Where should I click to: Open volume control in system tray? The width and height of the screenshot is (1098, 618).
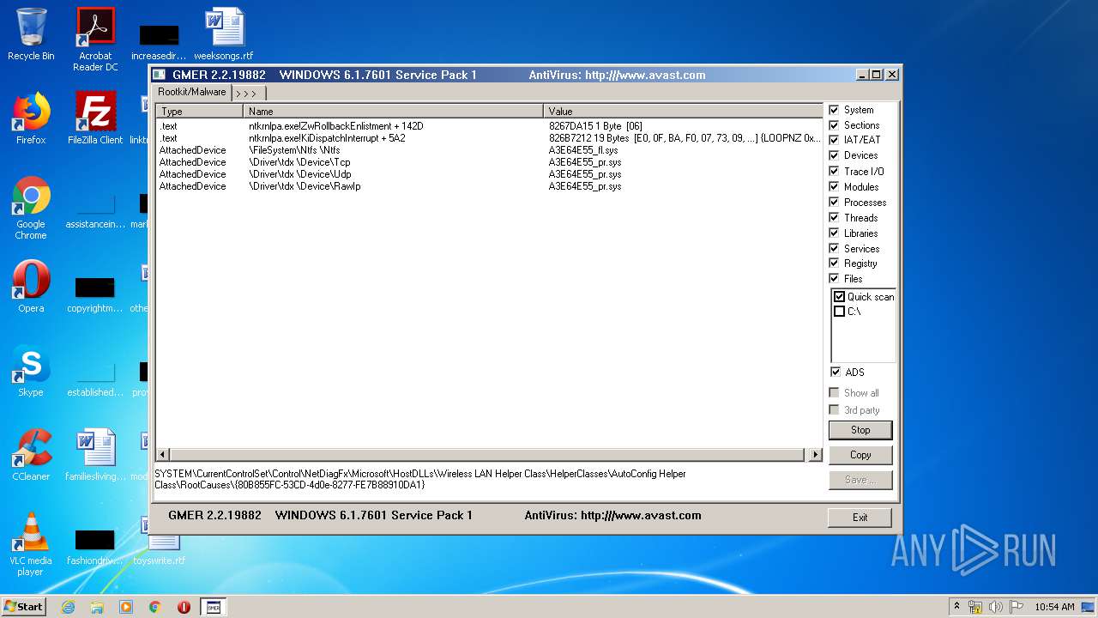996,607
